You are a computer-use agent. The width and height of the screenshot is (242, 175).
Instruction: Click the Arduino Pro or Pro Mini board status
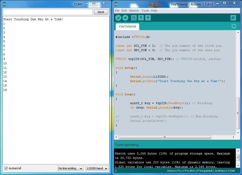click(x=201, y=171)
